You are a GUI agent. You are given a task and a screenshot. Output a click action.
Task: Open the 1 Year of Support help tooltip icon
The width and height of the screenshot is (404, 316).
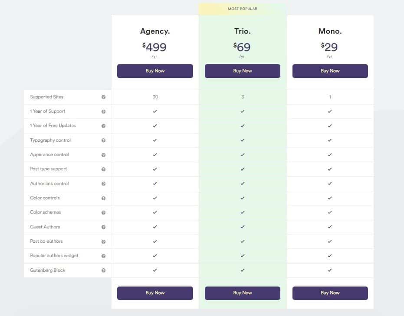[x=103, y=111]
